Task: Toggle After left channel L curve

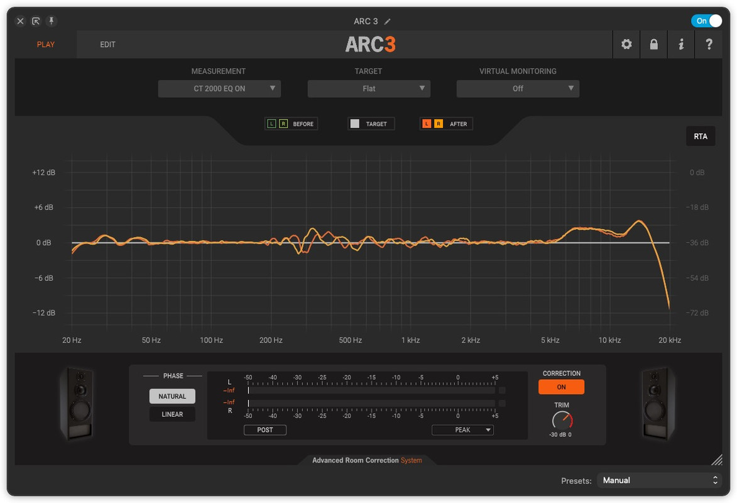Action: coord(427,124)
